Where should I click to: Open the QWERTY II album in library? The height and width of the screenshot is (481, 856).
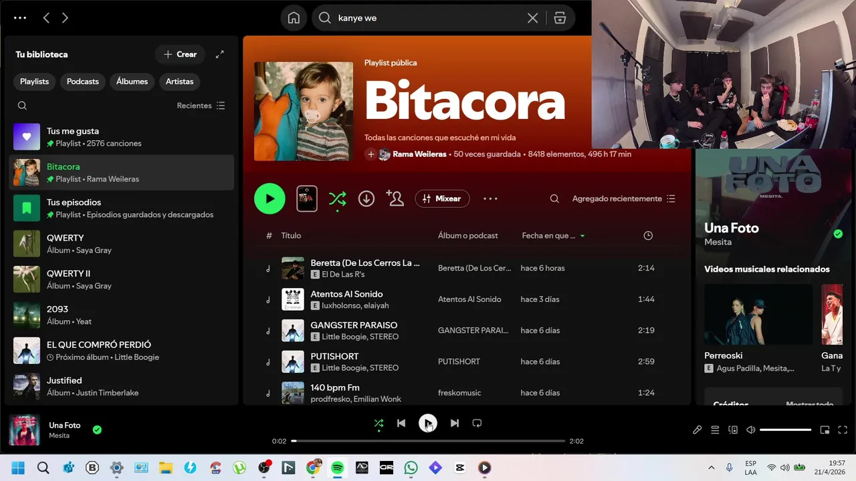(121, 279)
